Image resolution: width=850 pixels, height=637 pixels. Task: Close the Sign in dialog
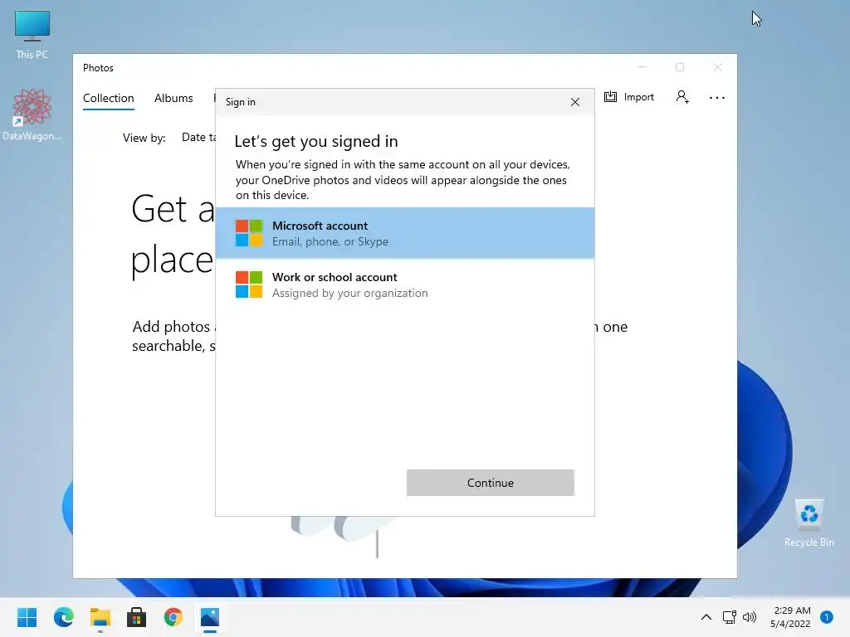[575, 102]
